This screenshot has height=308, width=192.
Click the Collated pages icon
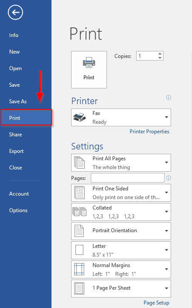pyautogui.click(x=79, y=212)
